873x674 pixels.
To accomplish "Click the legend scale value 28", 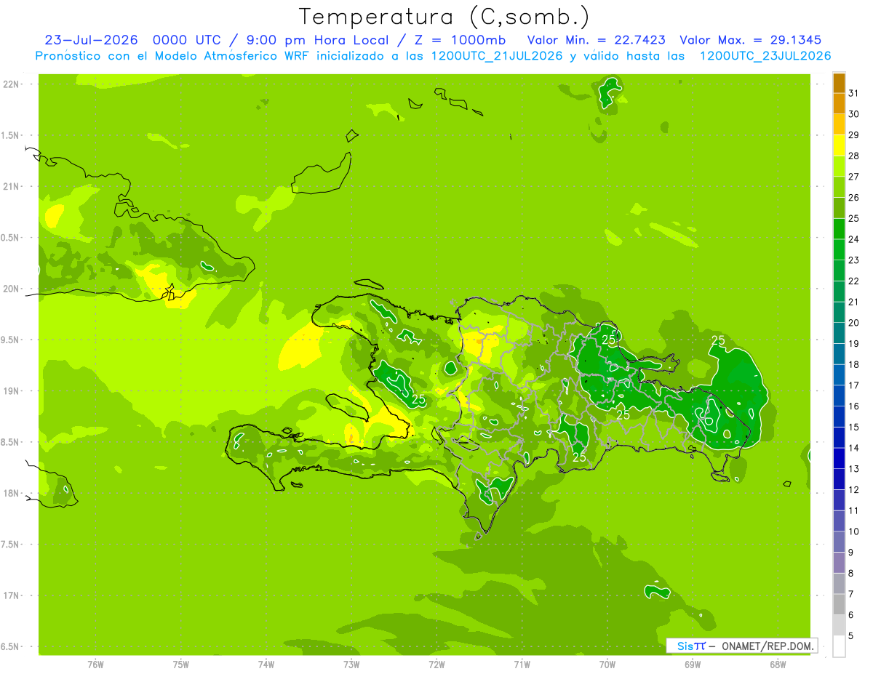I will tap(854, 156).
